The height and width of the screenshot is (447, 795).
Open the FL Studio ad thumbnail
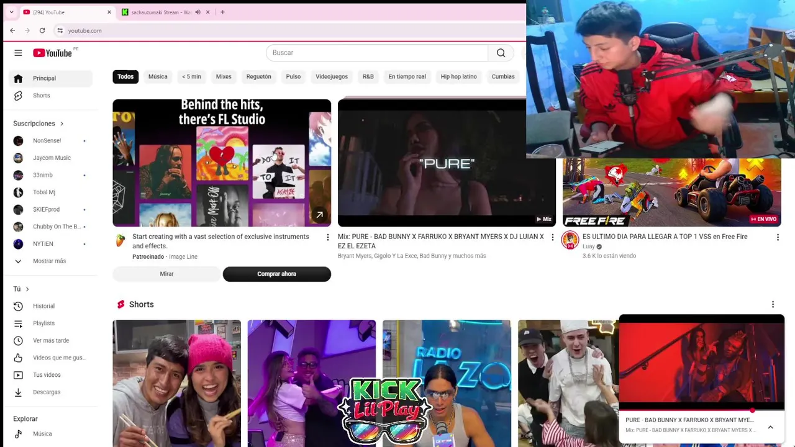coord(222,163)
